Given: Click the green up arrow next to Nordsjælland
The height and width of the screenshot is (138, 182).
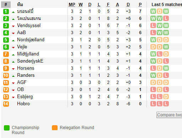Looking at the screenshot, I should pyautogui.click(x=14, y=41).
